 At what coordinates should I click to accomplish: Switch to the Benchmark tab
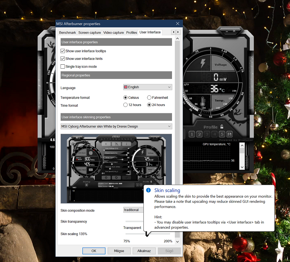67,32
